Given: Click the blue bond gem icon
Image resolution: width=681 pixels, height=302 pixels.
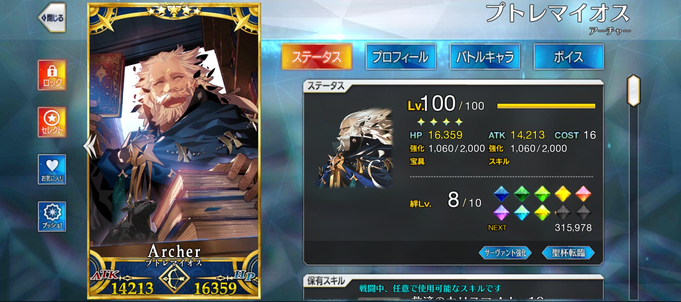Looking at the screenshot, I should (501, 194).
